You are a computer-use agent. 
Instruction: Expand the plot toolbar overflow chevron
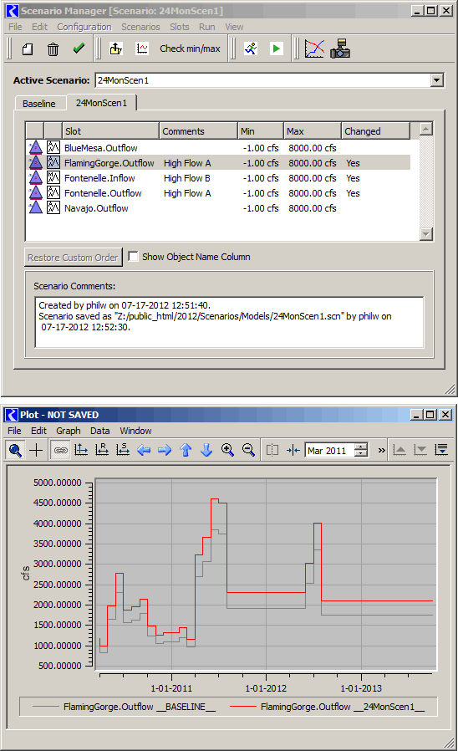pos(381,450)
